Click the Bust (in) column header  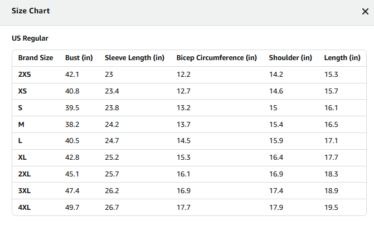coord(79,58)
